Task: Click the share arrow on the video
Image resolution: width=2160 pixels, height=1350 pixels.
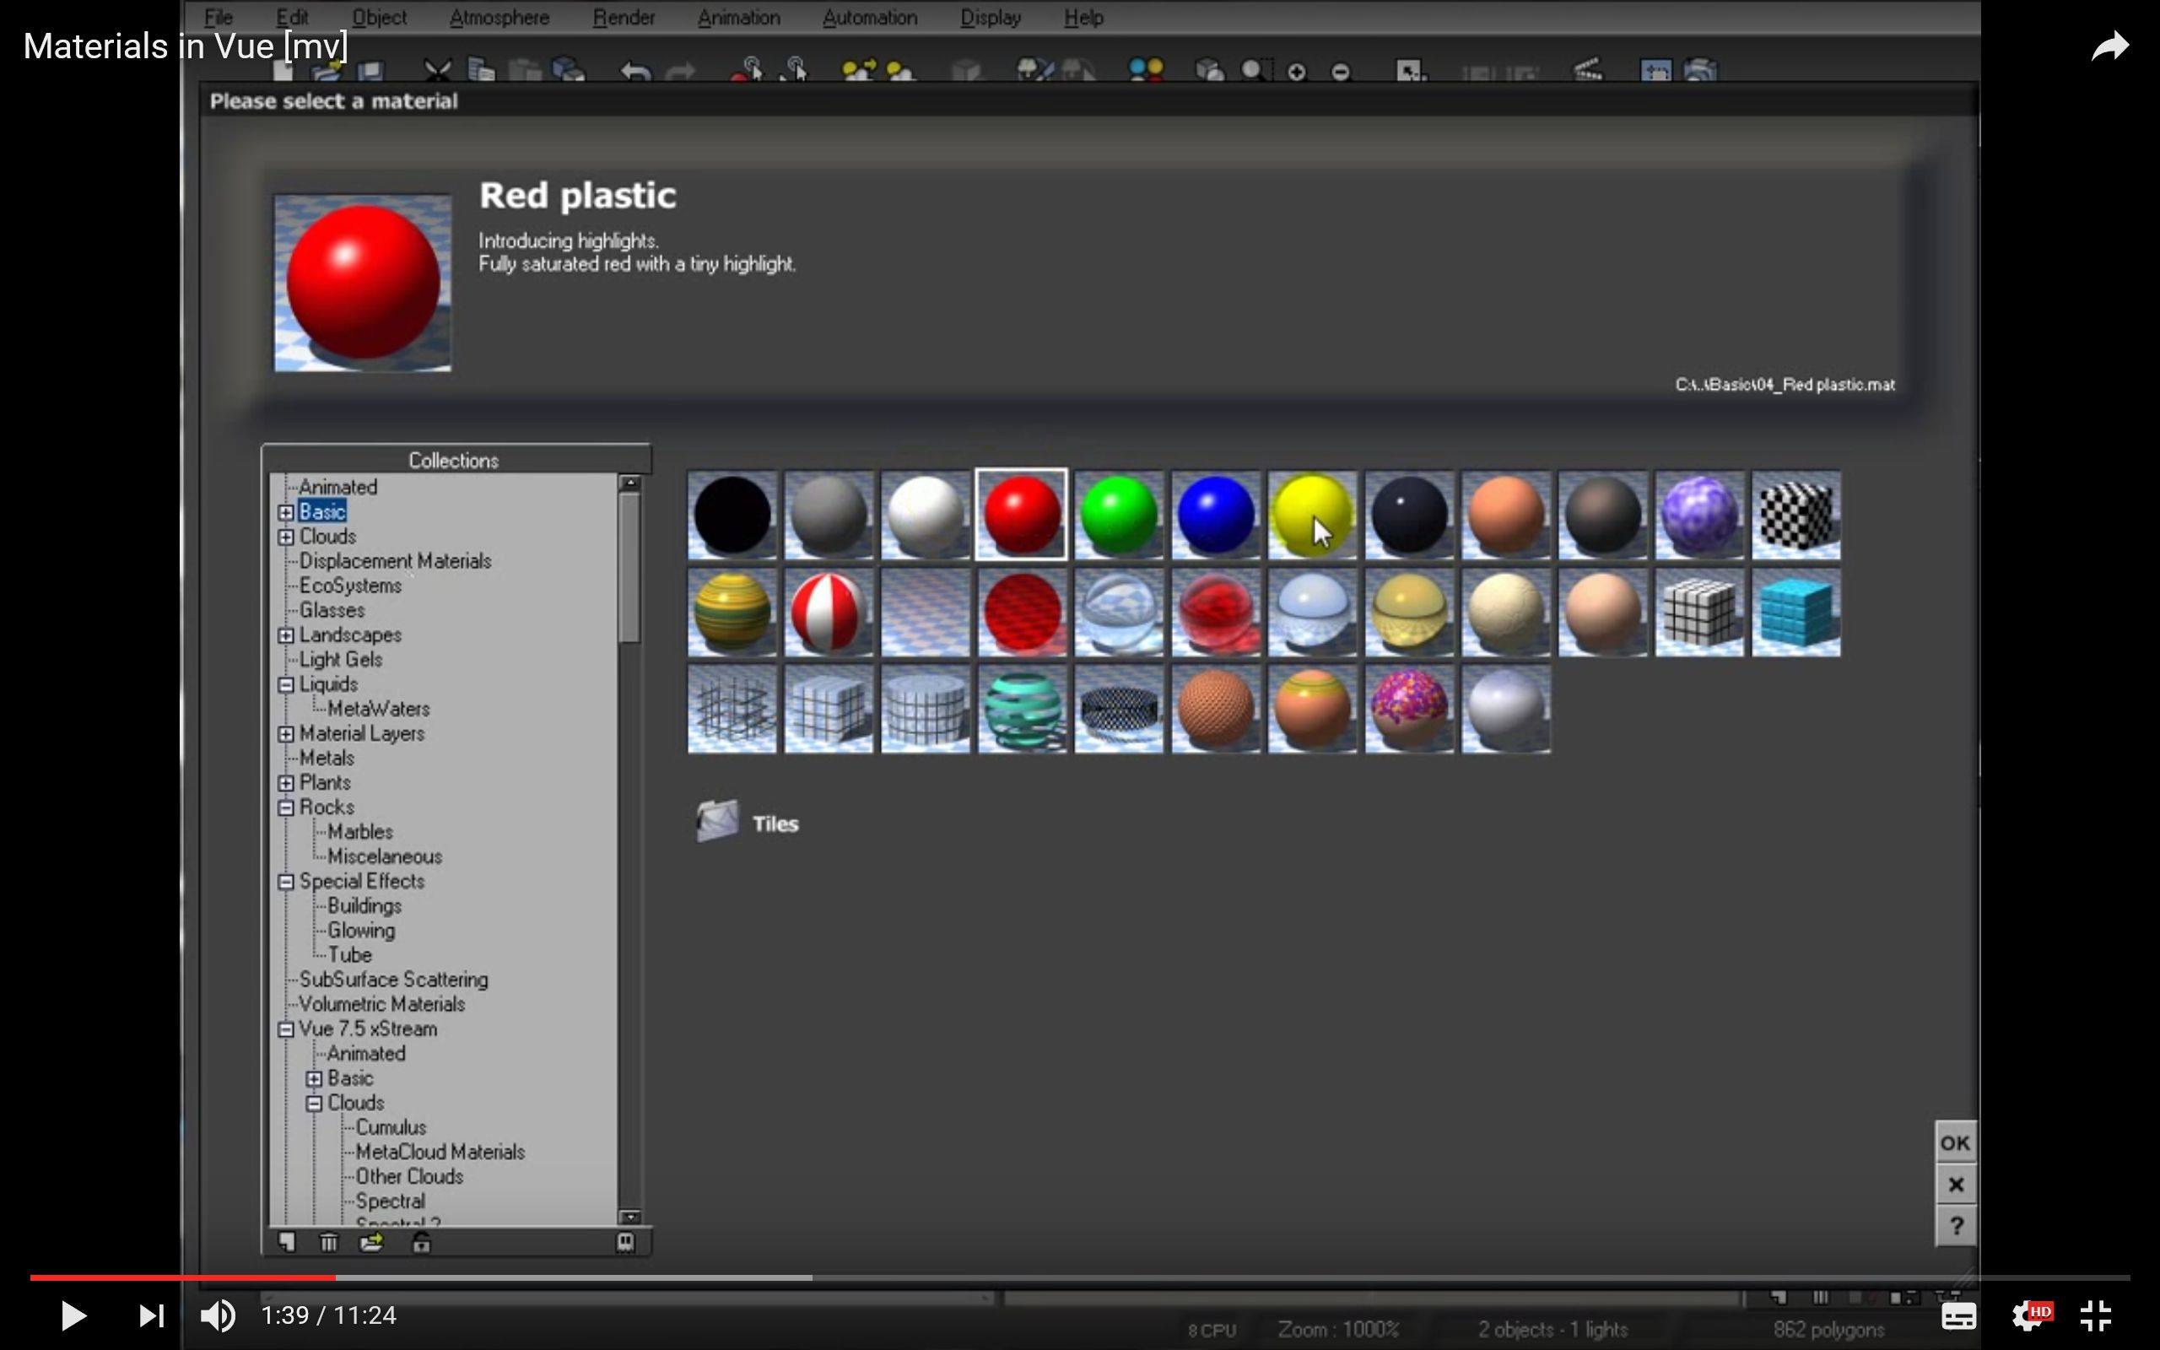Action: [2109, 46]
